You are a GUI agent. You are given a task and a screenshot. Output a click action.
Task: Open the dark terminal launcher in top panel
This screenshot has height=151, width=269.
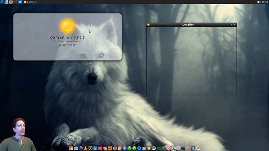[16, 2]
